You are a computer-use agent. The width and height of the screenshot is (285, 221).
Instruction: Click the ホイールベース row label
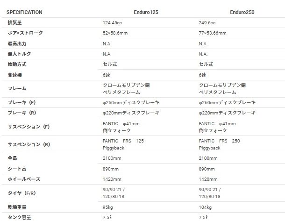pyautogui.click(x=24, y=179)
